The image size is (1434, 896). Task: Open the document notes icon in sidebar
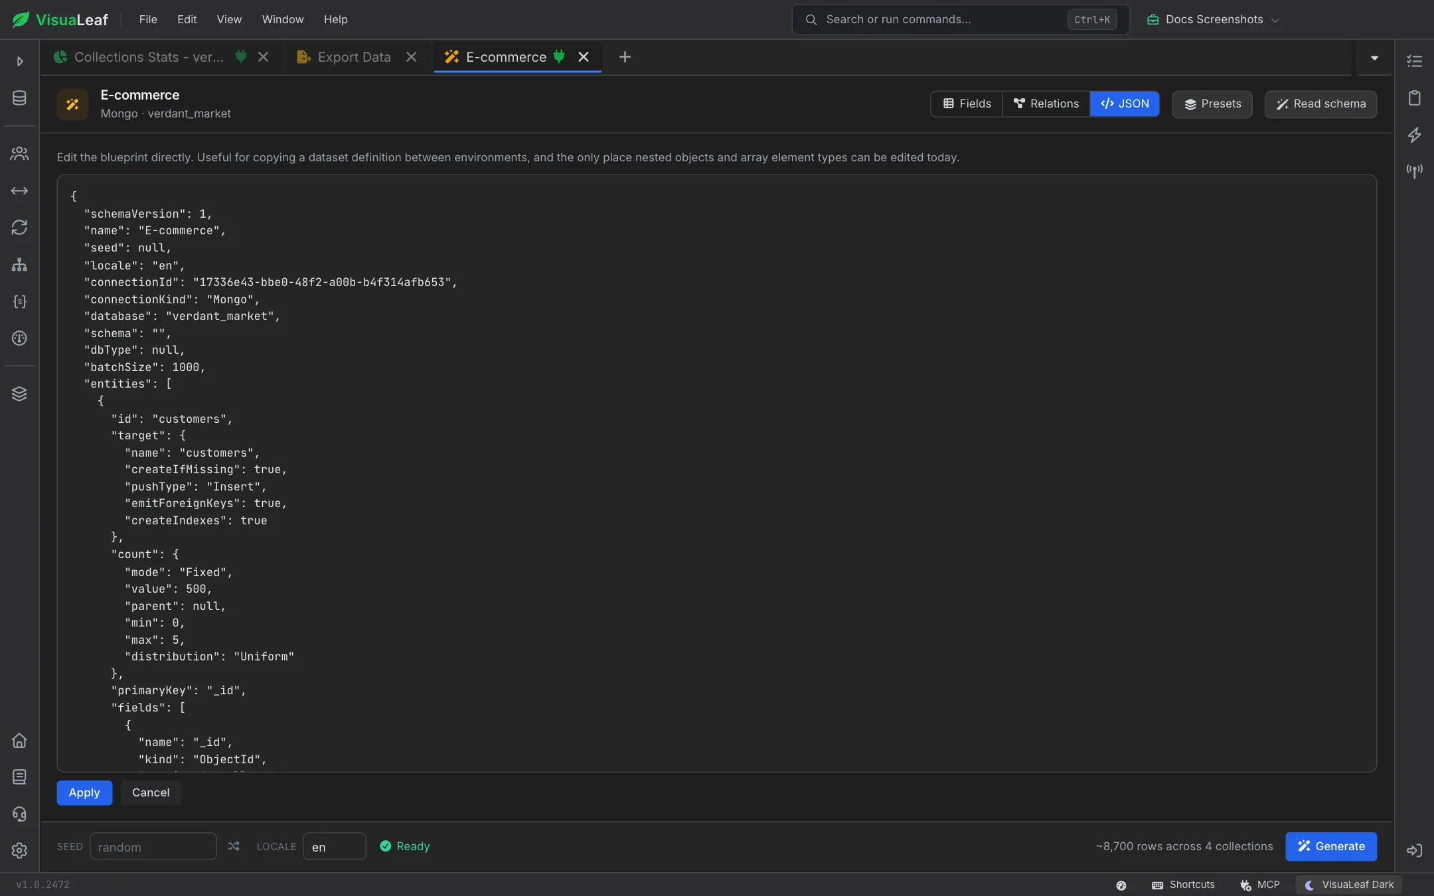(19, 777)
